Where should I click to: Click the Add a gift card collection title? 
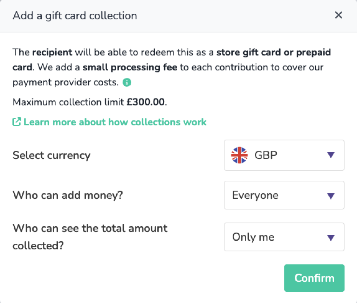pyautogui.click(x=75, y=16)
